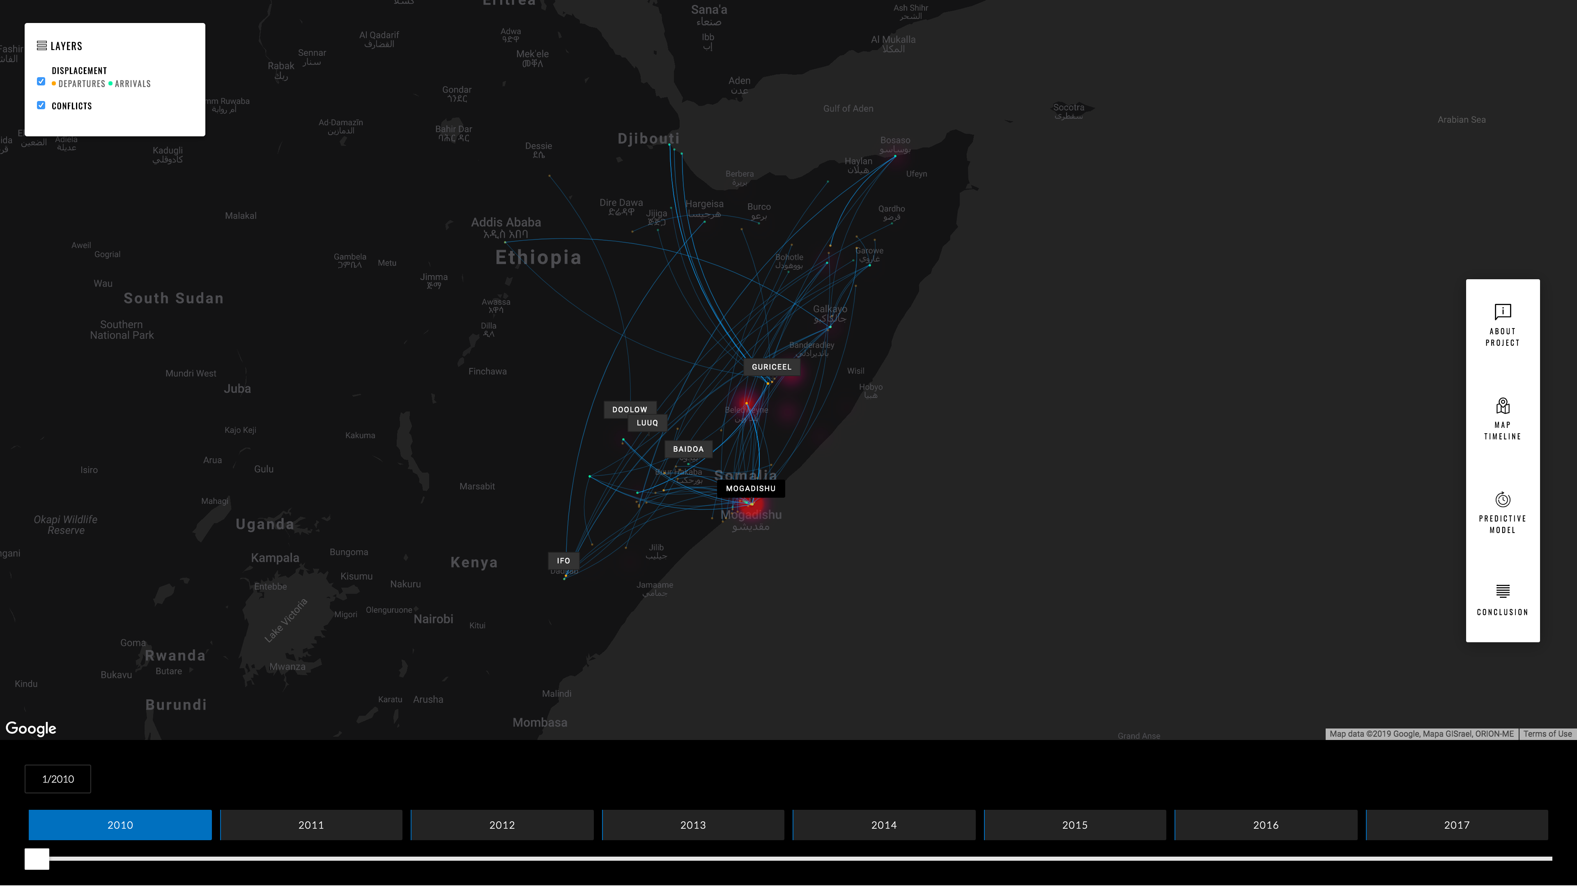
Task: Click the Guriceel location label
Action: [x=771, y=367]
